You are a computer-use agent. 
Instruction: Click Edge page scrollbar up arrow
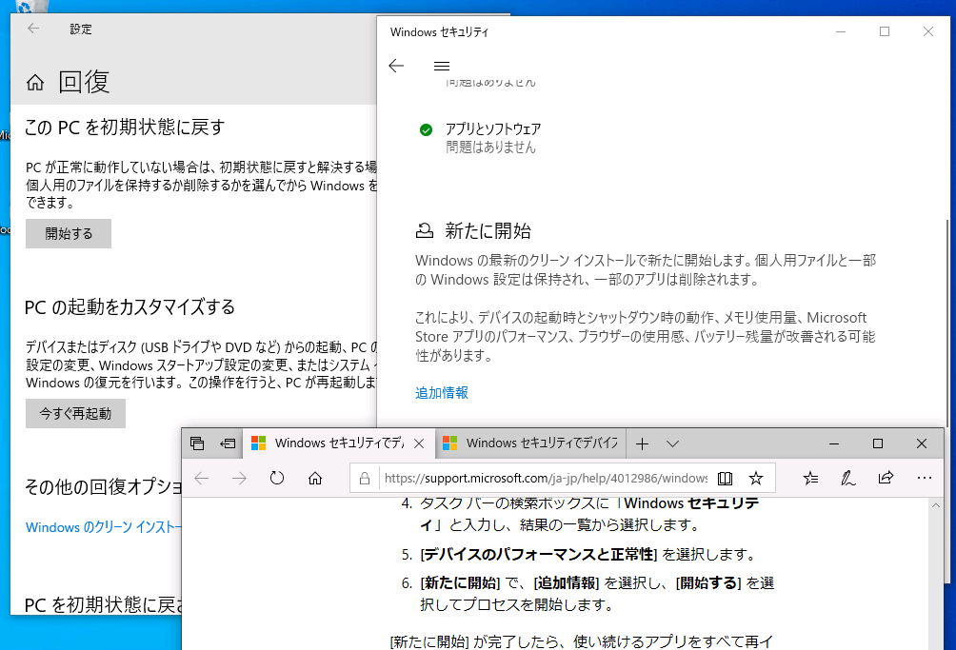[936, 505]
